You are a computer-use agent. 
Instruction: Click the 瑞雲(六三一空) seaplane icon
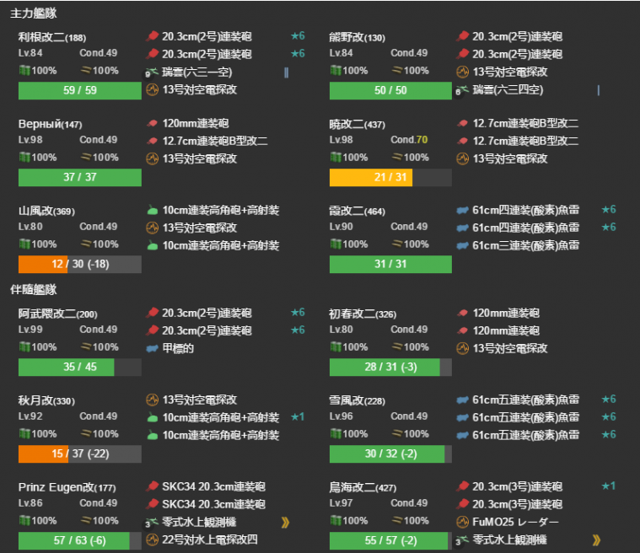[153, 72]
